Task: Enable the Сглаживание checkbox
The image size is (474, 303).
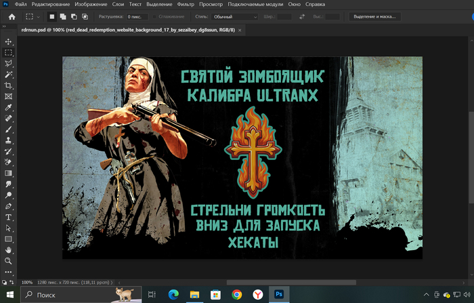Action: click(154, 16)
